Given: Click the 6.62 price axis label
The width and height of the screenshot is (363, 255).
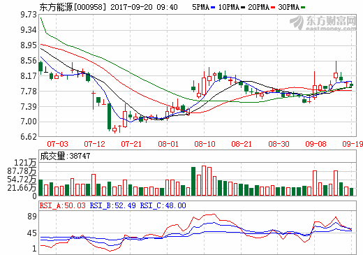Looking at the screenshot, I should (29, 137).
